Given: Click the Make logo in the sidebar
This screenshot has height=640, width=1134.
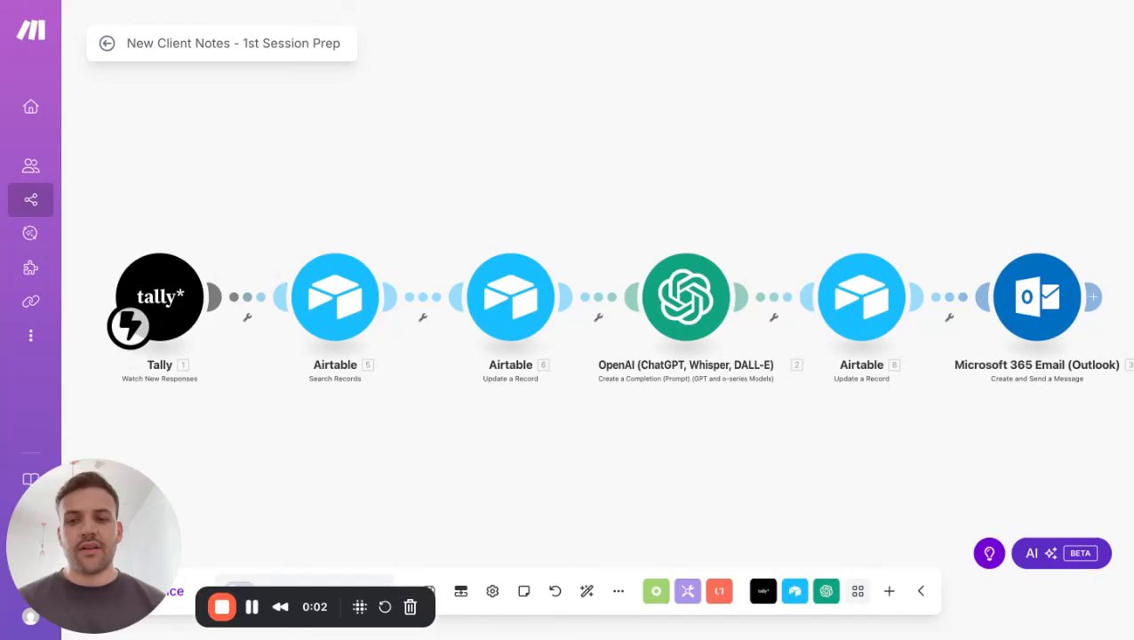Looking at the screenshot, I should click(x=30, y=29).
